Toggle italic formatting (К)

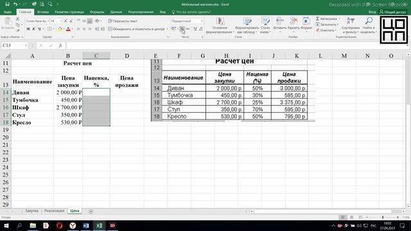[x=33, y=29]
